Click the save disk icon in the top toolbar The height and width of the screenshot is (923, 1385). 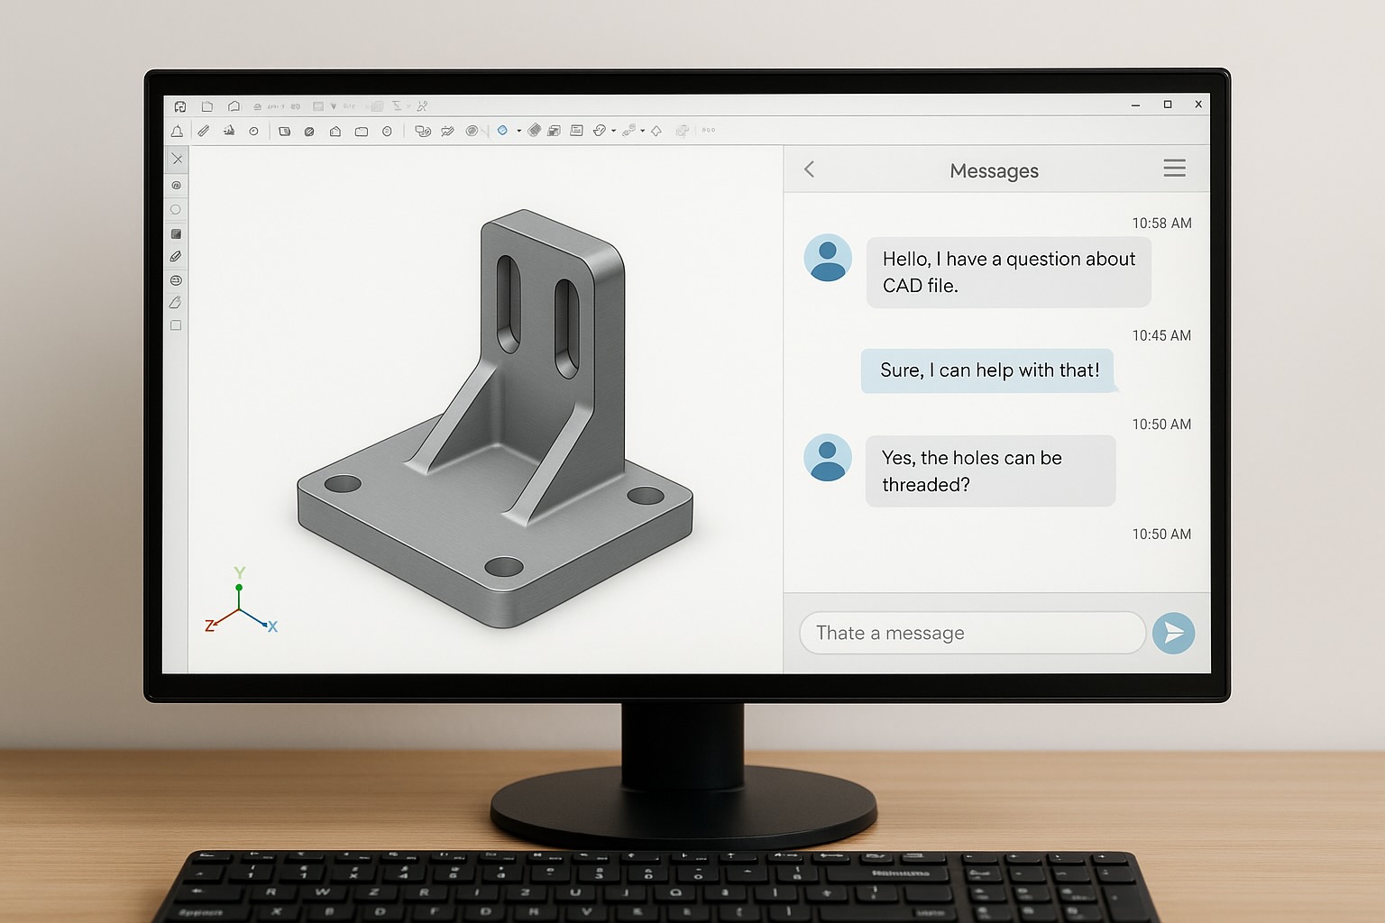180,106
